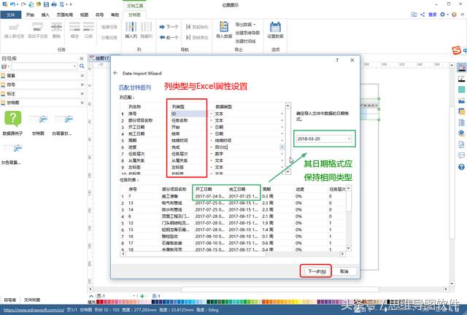Switch to the 甘特图 ribbon tab
This screenshot has width=467, height=315.
[134, 15]
